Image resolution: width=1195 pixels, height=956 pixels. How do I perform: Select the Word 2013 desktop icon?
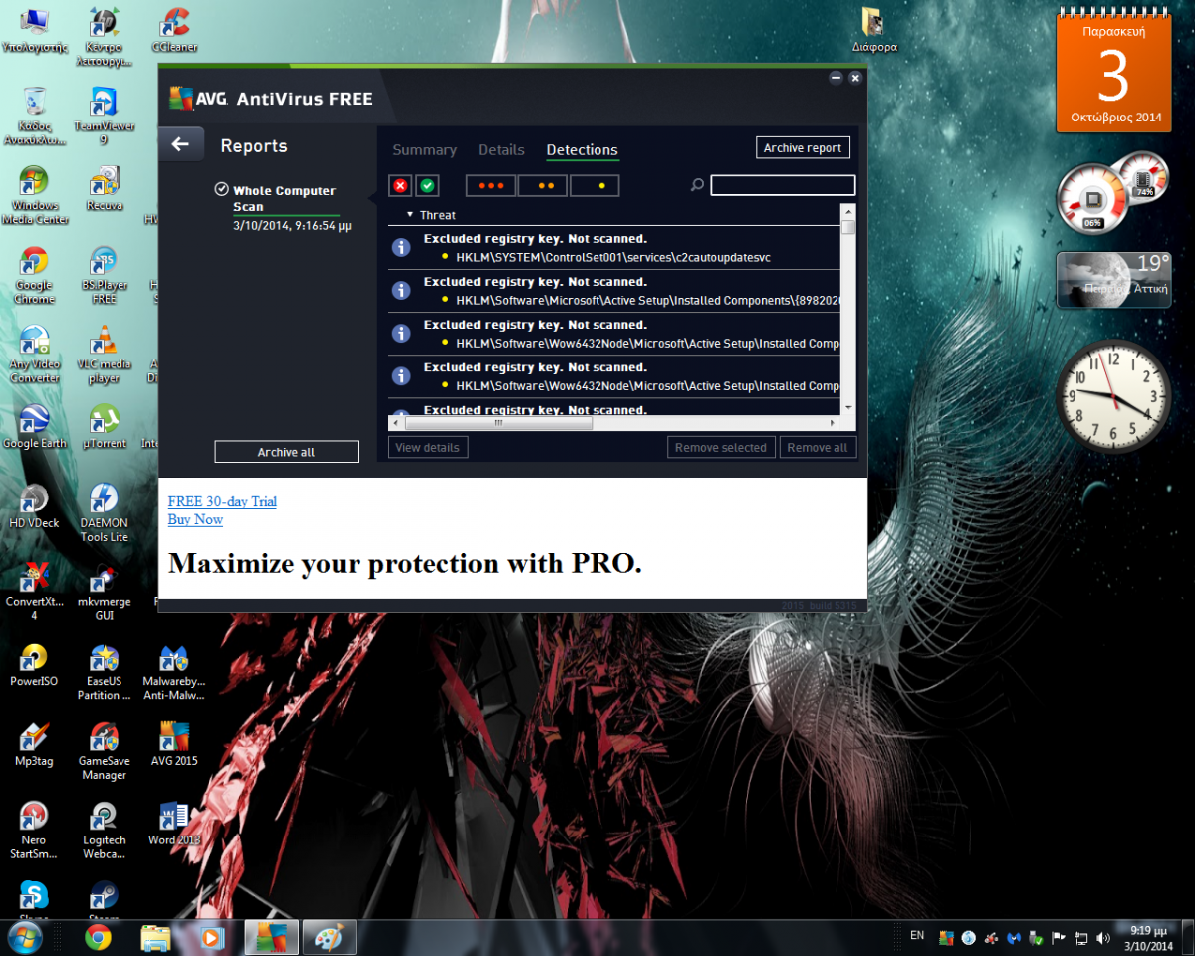174,825
